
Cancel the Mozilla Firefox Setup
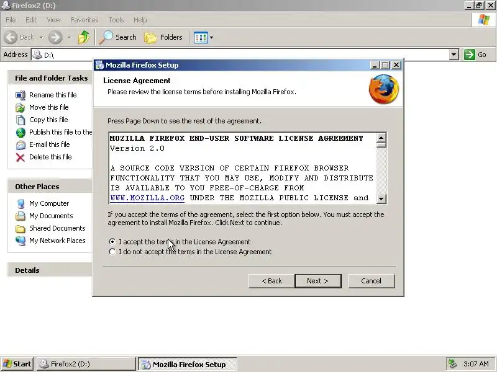coord(372,281)
